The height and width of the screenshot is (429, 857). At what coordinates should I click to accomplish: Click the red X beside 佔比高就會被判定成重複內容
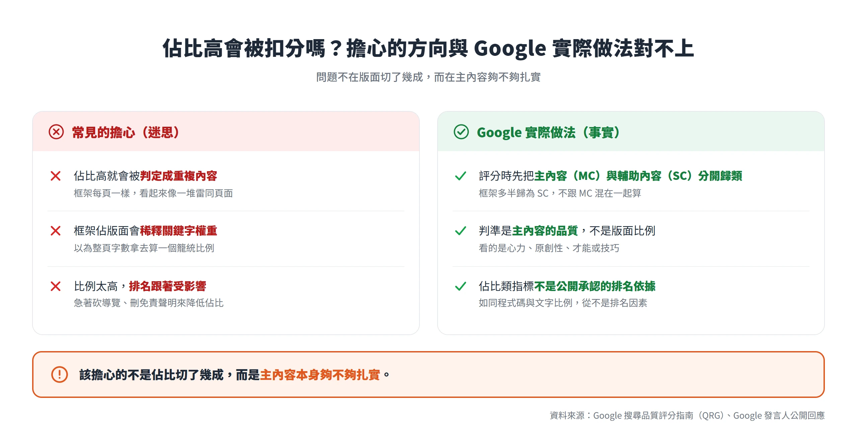(x=56, y=176)
